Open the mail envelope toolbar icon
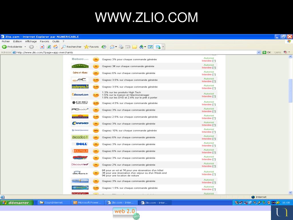Screen dimensions: 293x220 click(112, 47)
